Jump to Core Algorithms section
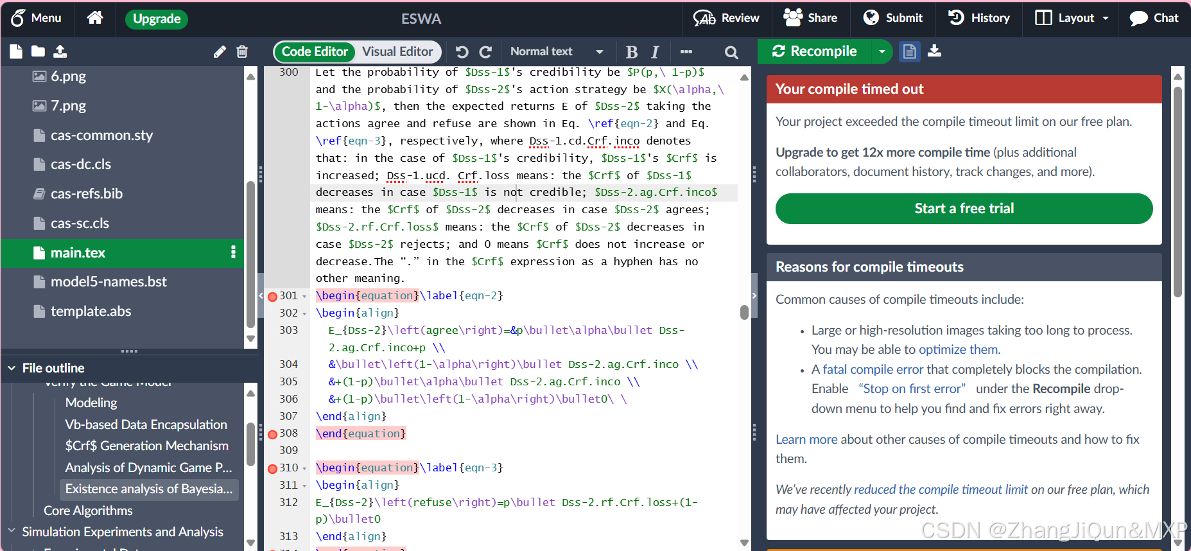Image resolution: width=1191 pixels, height=551 pixels. click(88, 511)
